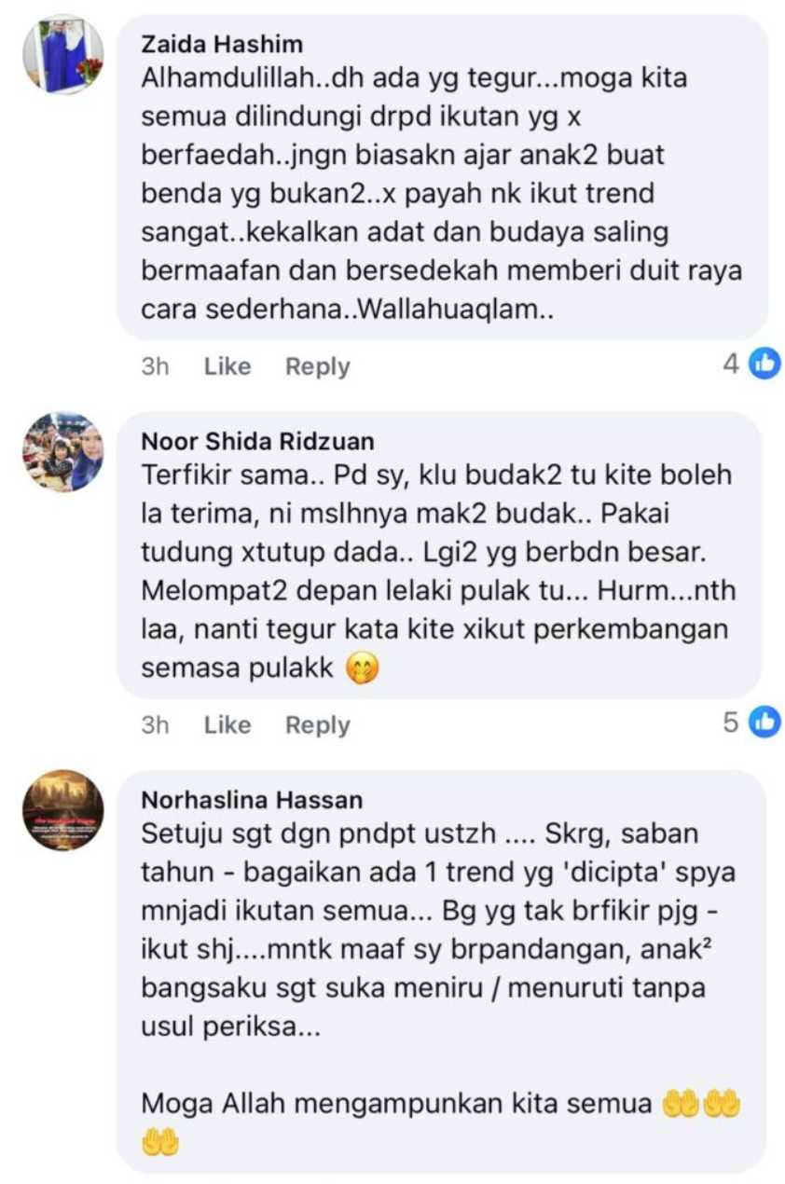Click the 3h timestamp on Noor Shida's comment

(156, 724)
